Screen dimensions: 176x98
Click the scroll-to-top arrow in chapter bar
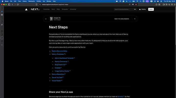135,19
